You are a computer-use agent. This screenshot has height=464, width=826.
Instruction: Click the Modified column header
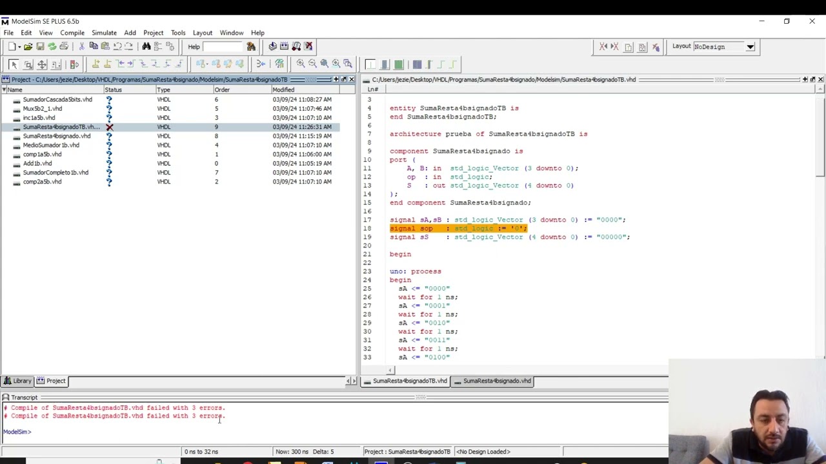[305, 90]
